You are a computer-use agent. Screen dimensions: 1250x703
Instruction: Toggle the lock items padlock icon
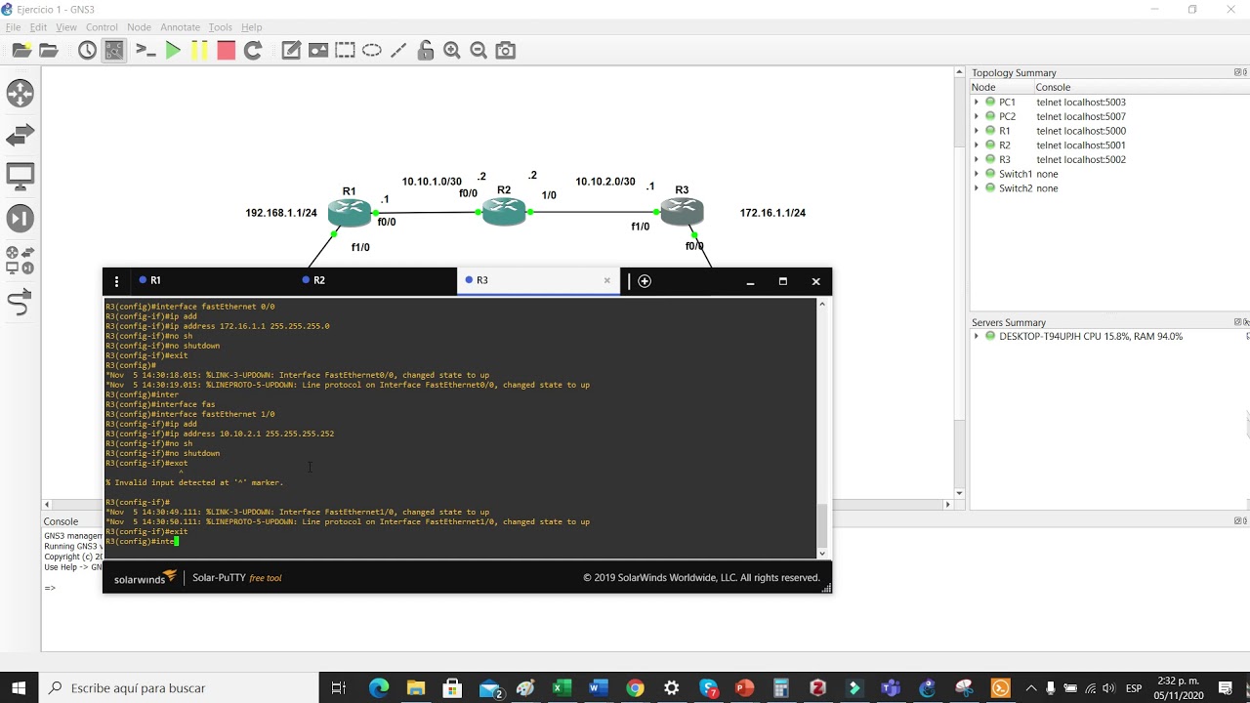425,51
